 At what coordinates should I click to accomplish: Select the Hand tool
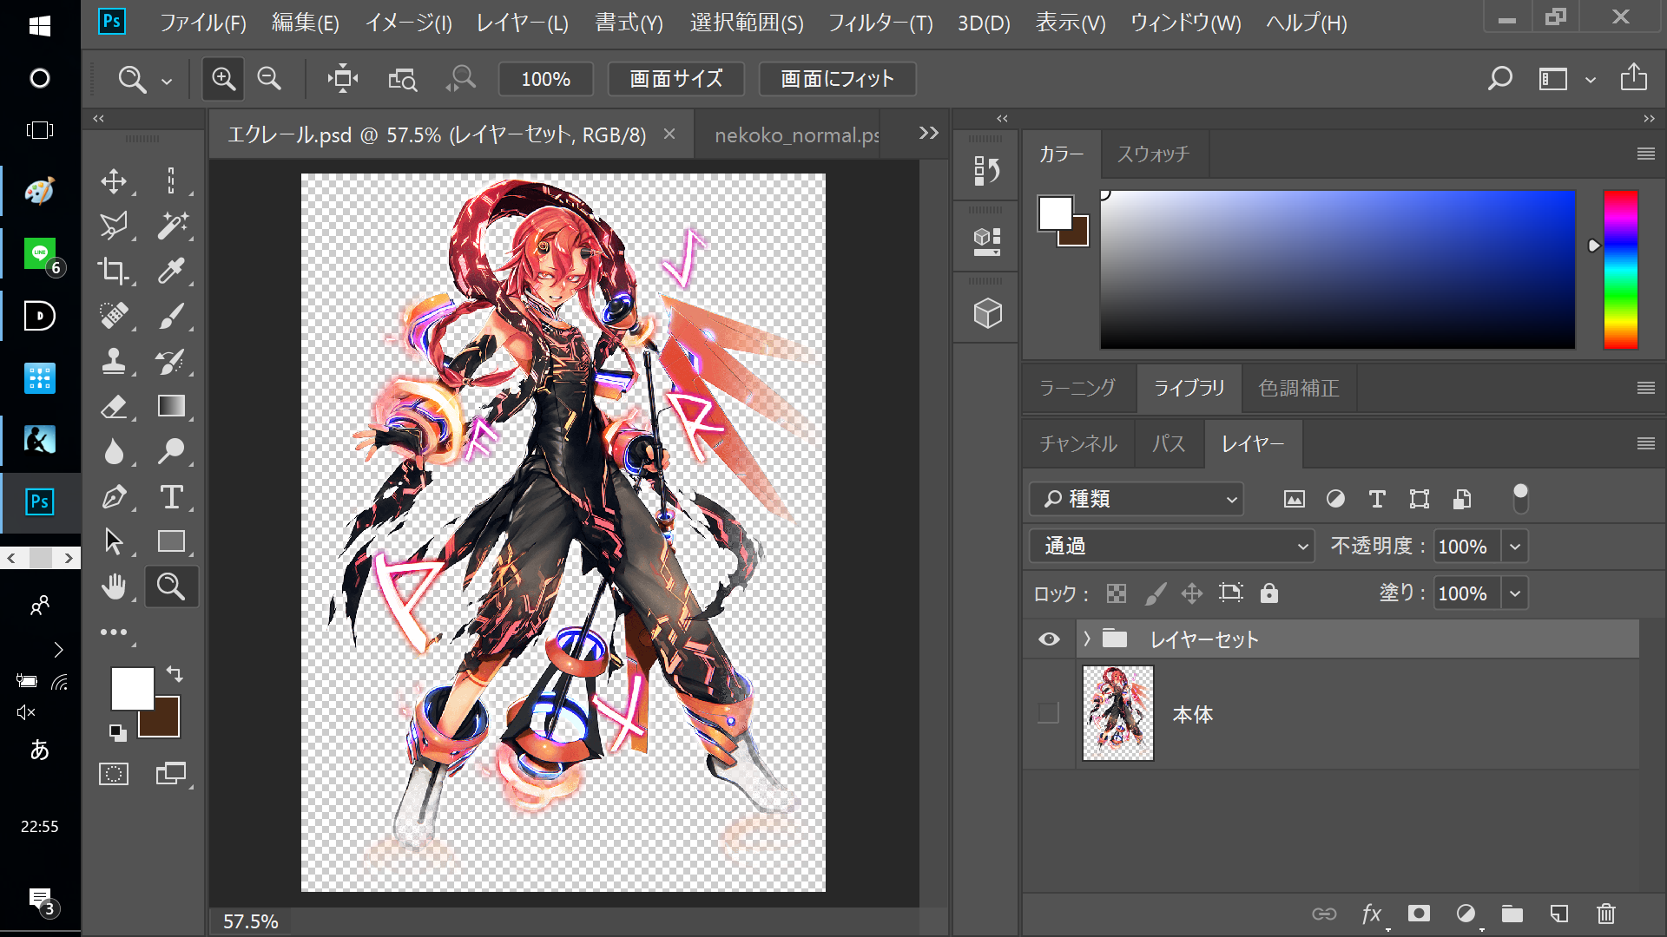click(x=114, y=586)
